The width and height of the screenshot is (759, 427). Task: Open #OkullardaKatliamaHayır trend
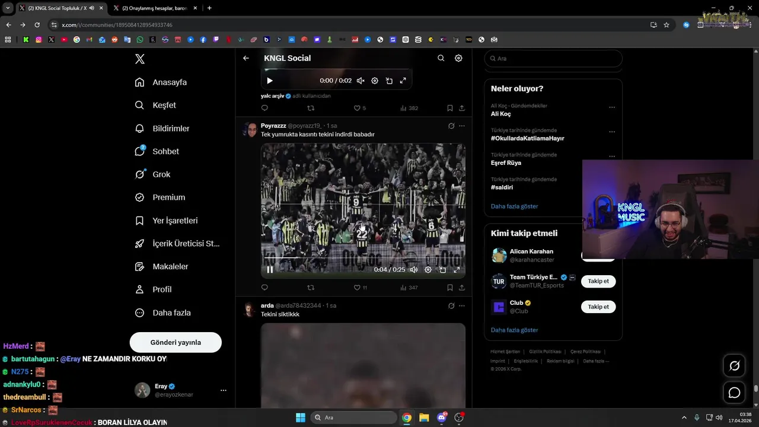coord(528,138)
